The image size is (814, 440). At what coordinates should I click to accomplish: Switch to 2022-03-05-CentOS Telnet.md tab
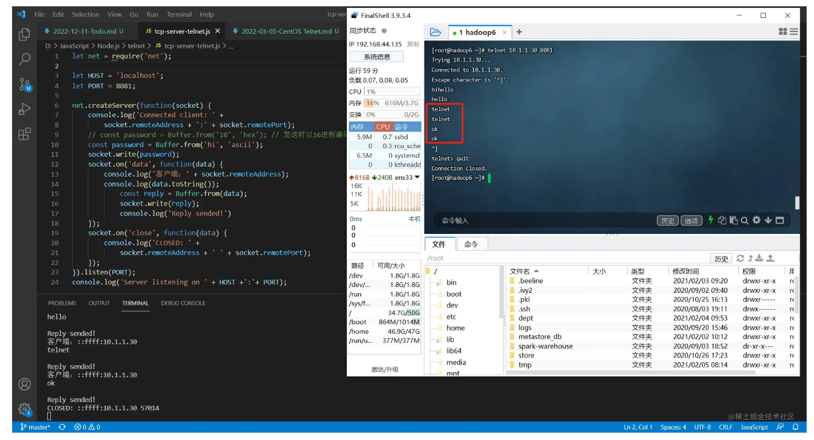pyautogui.click(x=286, y=31)
